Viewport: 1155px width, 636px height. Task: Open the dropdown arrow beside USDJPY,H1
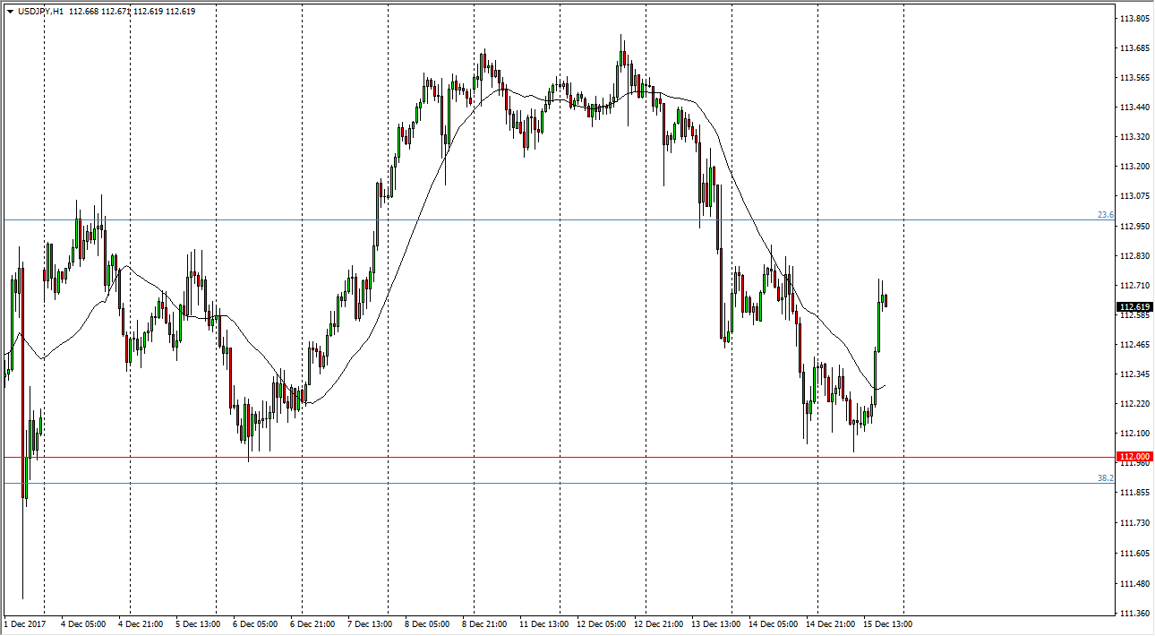tap(10, 12)
